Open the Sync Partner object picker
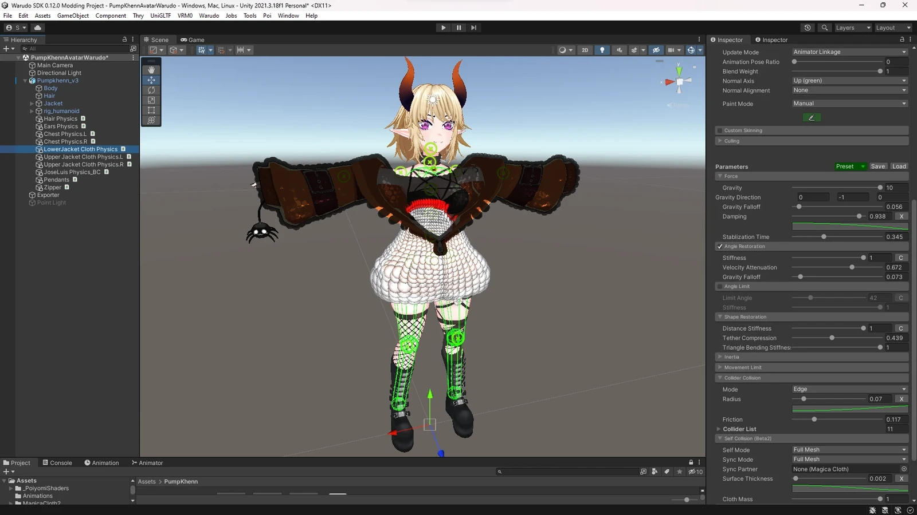 904,469
